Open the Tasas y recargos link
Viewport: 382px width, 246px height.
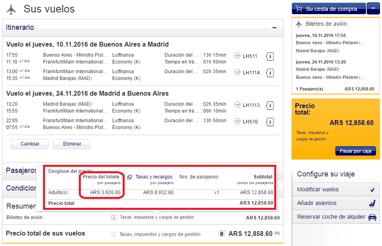click(x=154, y=177)
